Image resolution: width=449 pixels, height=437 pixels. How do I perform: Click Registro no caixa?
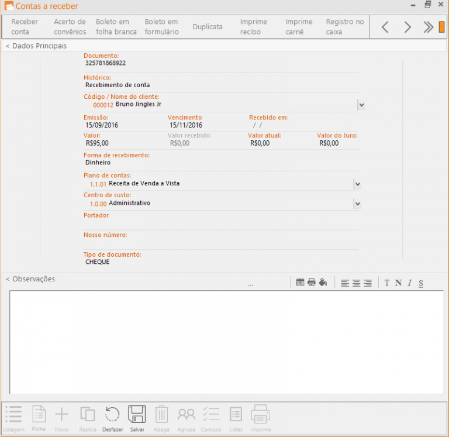[345, 27]
